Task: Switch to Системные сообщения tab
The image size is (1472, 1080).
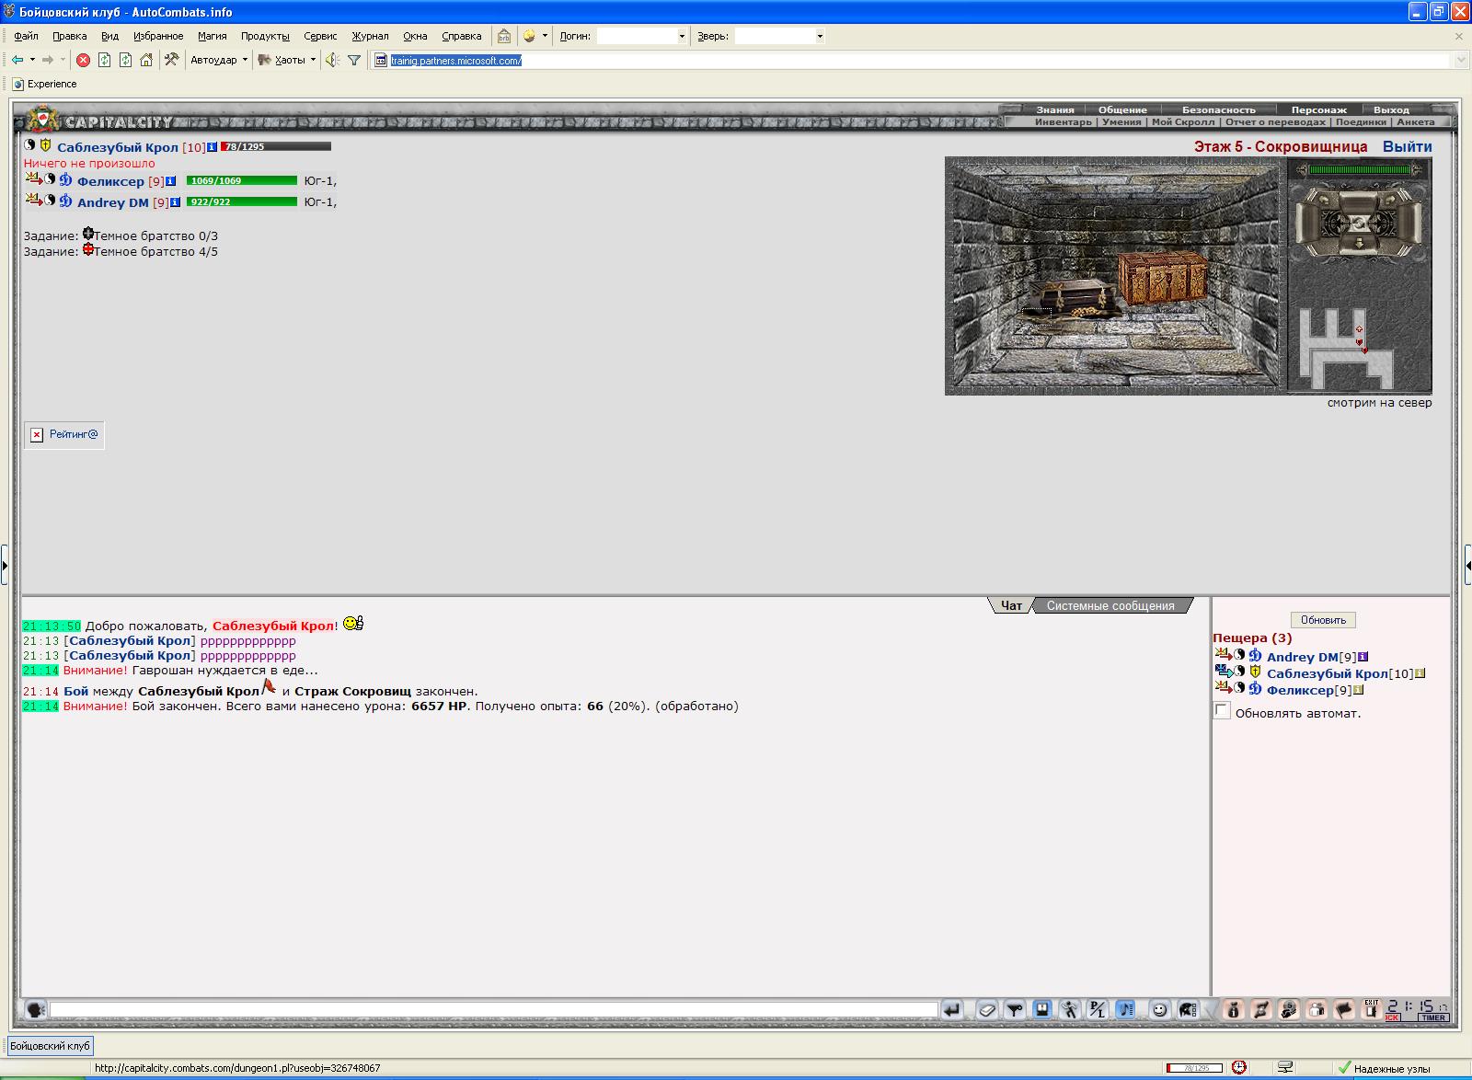Action: pos(1110,605)
